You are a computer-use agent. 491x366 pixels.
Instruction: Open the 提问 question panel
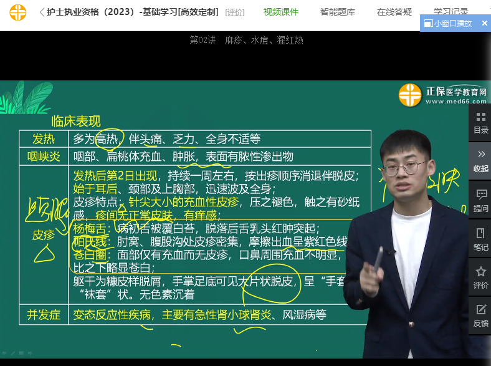480,200
